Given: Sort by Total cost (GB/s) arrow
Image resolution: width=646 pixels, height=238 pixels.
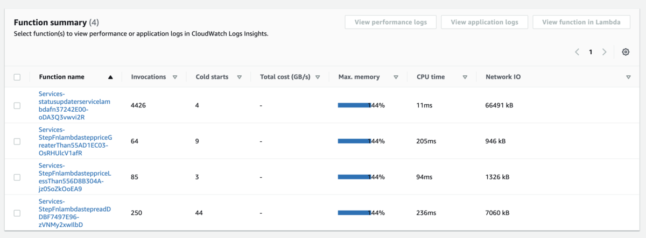Looking at the screenshot, I should (318, 77).
